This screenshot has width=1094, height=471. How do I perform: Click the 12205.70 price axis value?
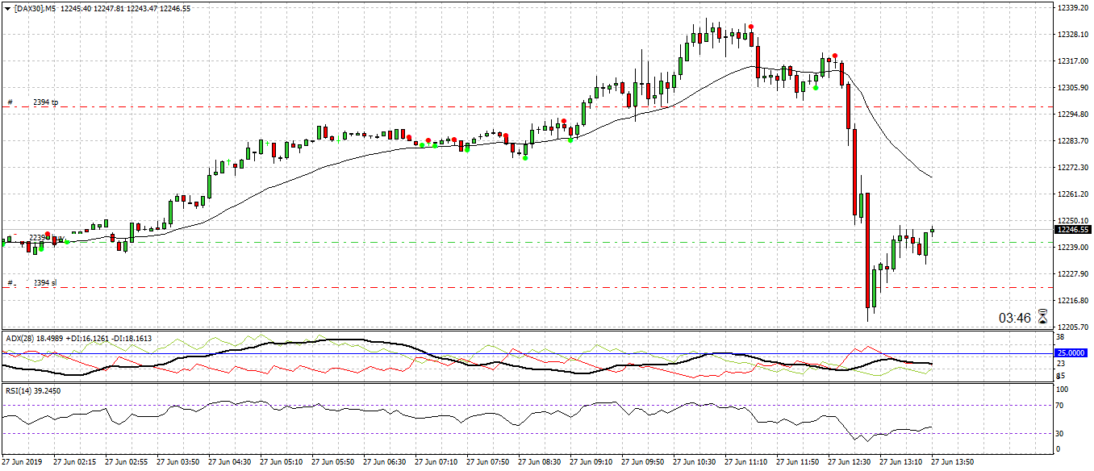[x=1071, y=327]
